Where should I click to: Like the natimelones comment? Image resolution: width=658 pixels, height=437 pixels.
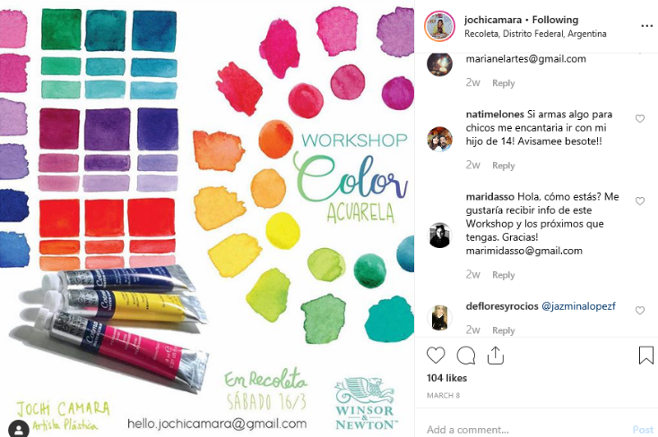639,119
